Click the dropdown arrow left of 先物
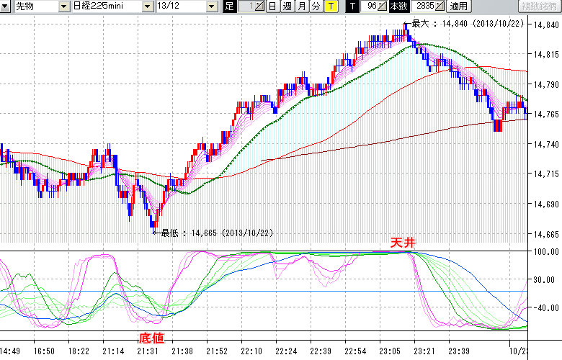Screen dimensions: 562x360 5,6
